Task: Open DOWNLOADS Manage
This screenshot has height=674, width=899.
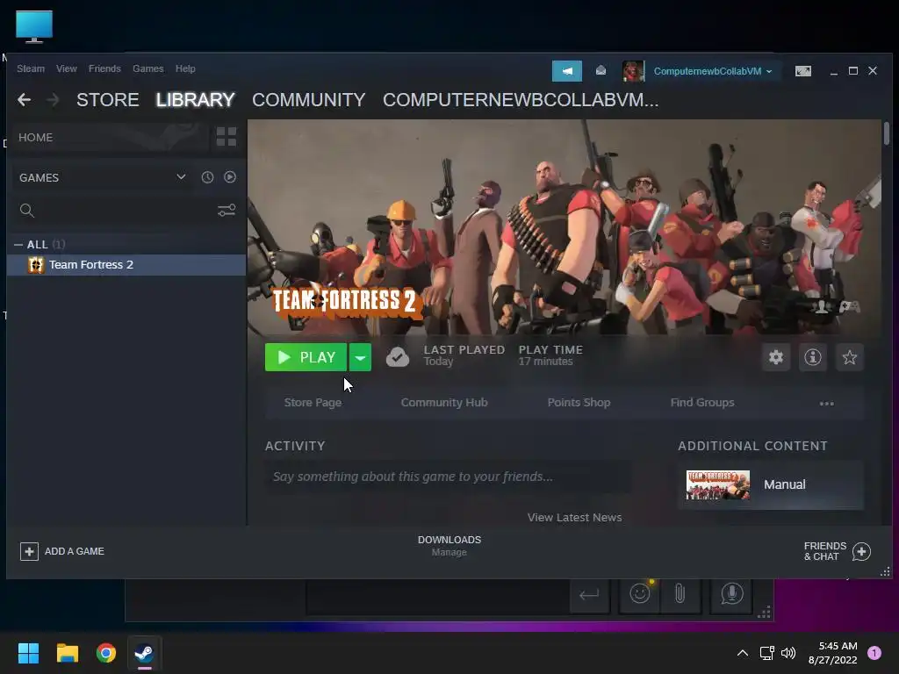Action: pyautogui.click(x=449, y=546)
